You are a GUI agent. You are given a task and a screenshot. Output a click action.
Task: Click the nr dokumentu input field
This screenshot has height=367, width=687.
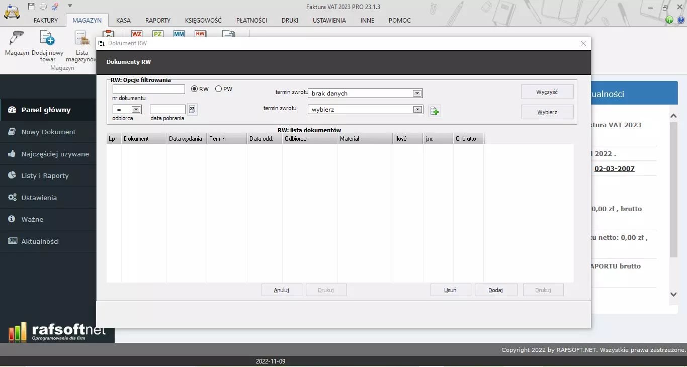coord(149,89)
